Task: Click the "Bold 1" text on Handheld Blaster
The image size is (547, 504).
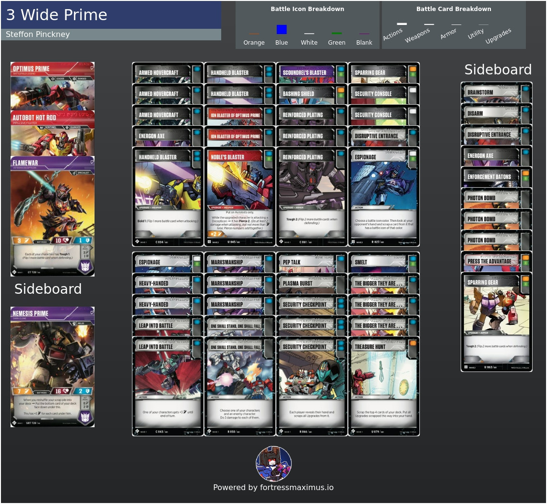Action: click(x=141, y=221)
